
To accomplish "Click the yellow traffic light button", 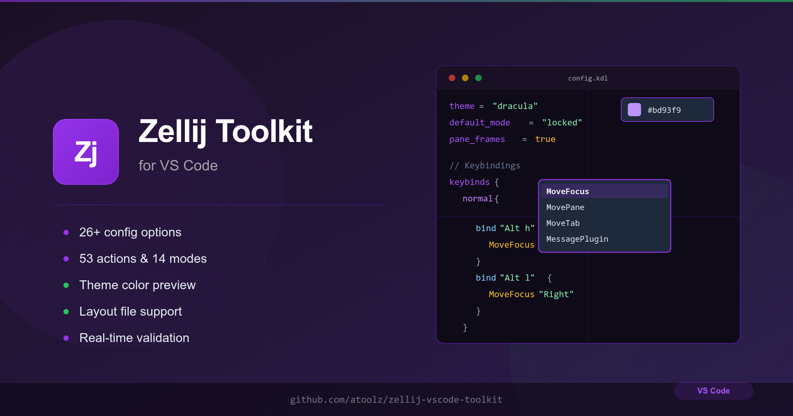I will click(465, 78).
